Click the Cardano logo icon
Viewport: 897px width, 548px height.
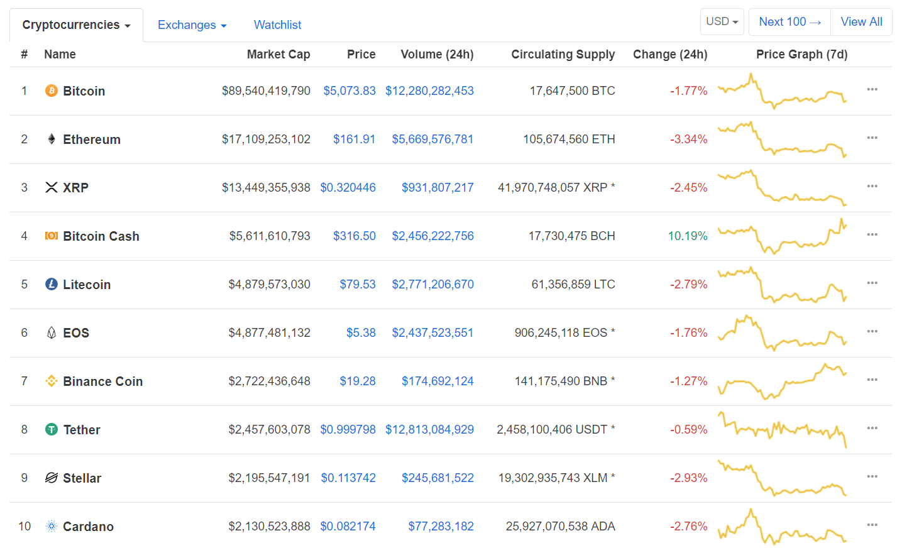(x=52, y=526)
